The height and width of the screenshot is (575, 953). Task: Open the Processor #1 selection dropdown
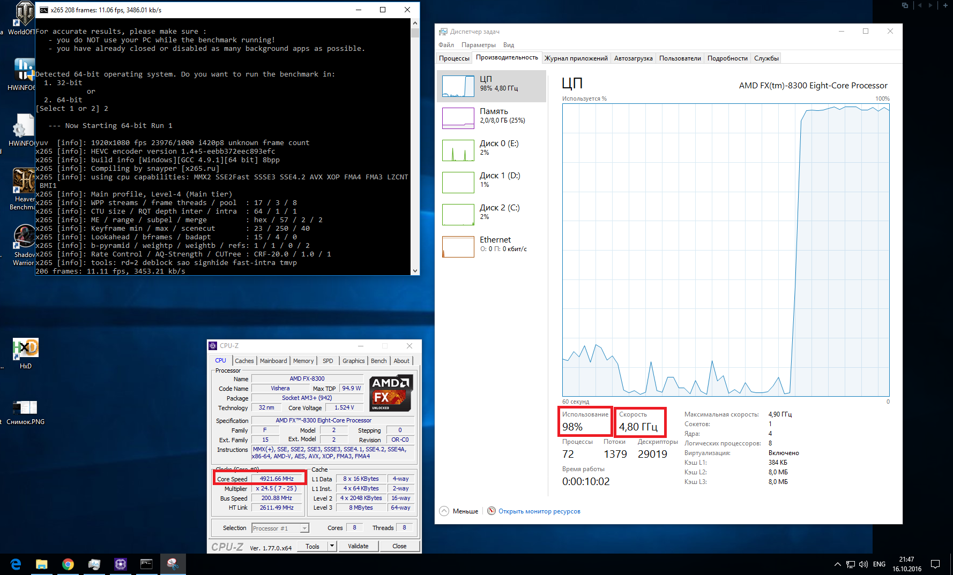[x=280, y=528]
